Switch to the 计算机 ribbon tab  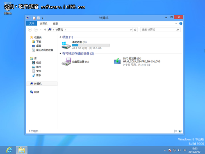coord(43,23)
